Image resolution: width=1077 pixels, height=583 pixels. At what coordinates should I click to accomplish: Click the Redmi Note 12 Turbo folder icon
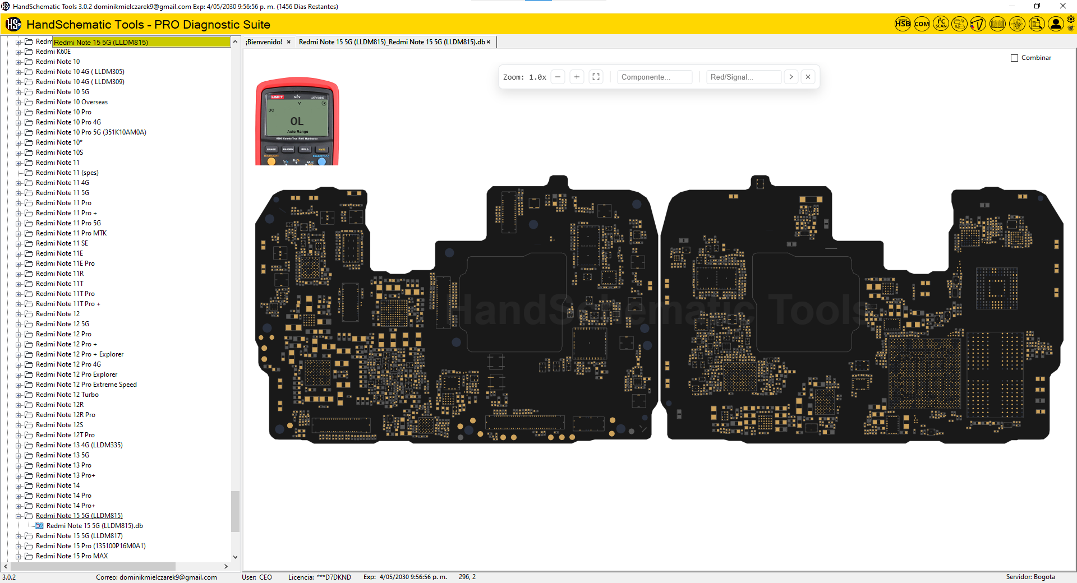pos(29,395)
